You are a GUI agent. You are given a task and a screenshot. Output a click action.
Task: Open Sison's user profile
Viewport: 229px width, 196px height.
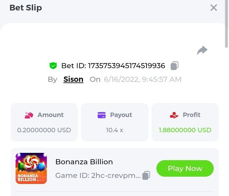73,79
